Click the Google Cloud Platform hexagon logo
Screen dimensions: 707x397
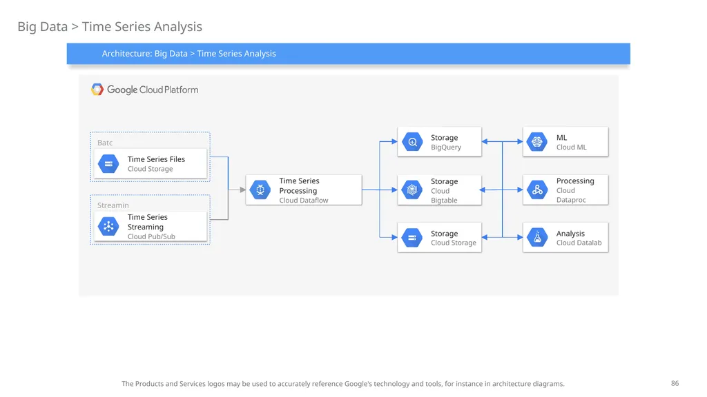coord(97,90)
